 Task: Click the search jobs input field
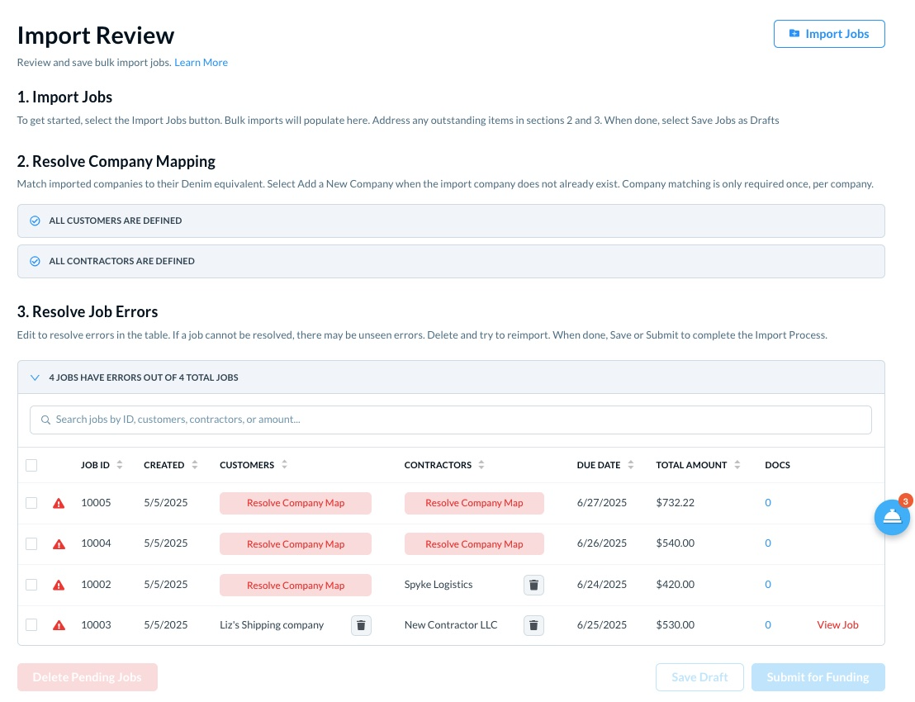click(450, 420)
